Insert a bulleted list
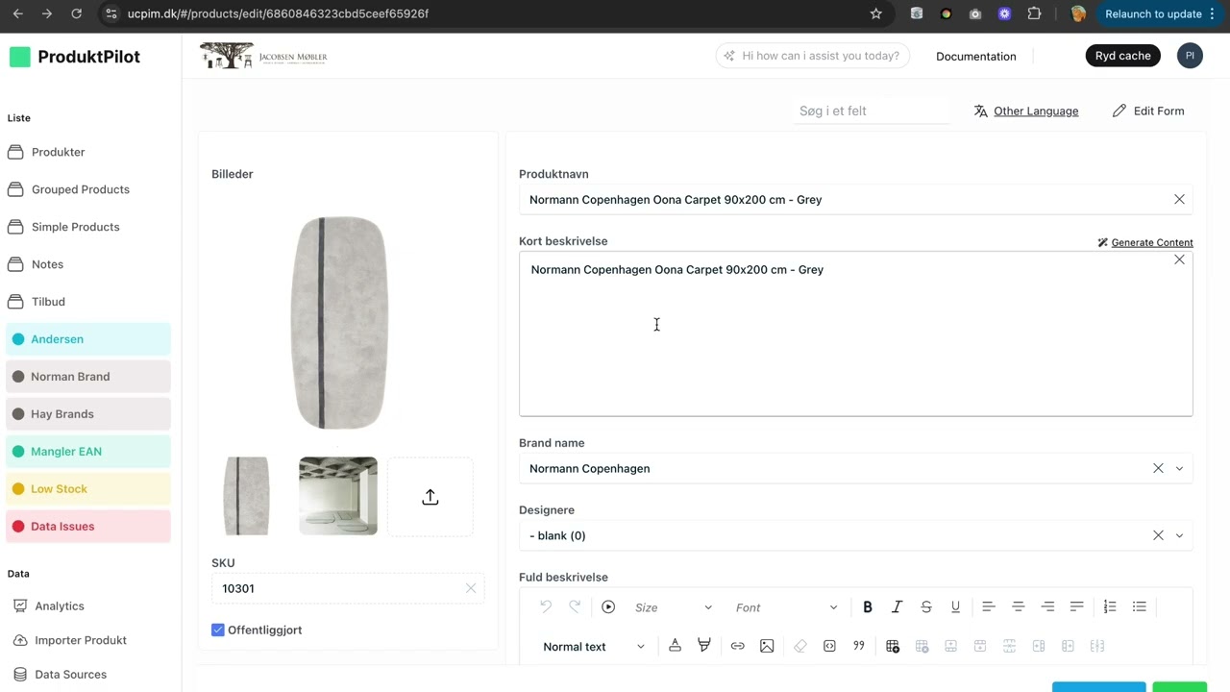 (x=1140, y=607)
